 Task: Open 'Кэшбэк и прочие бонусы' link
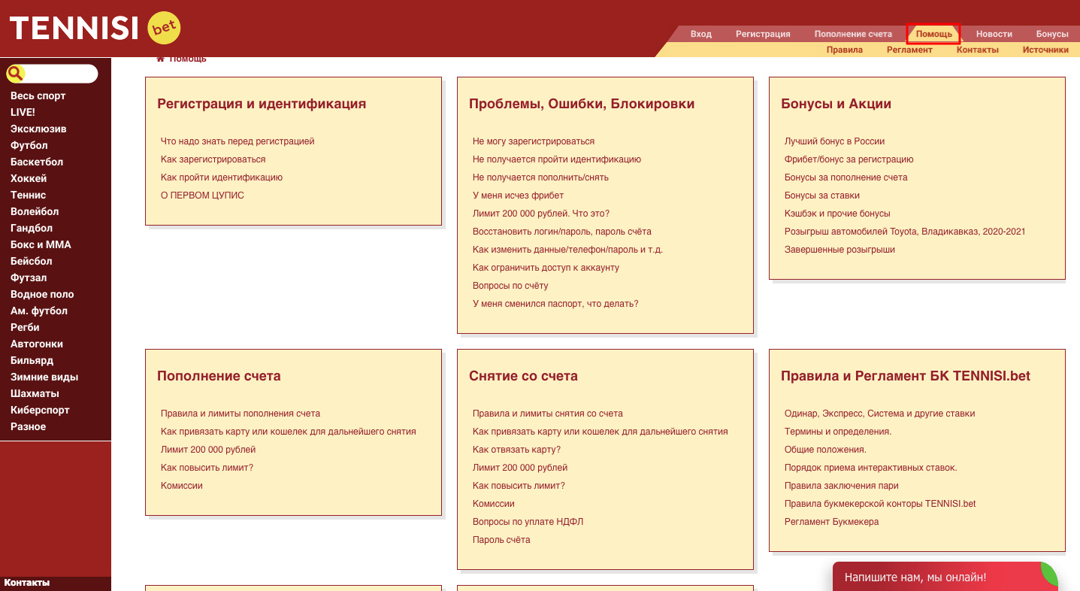837,213
